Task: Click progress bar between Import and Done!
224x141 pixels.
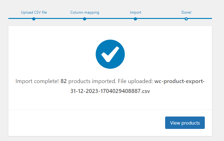Action: 161,18
